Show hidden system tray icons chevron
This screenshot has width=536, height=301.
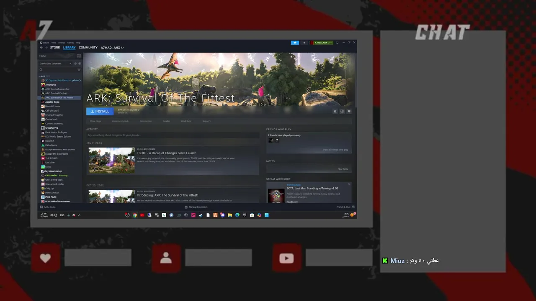click(79, 215)
